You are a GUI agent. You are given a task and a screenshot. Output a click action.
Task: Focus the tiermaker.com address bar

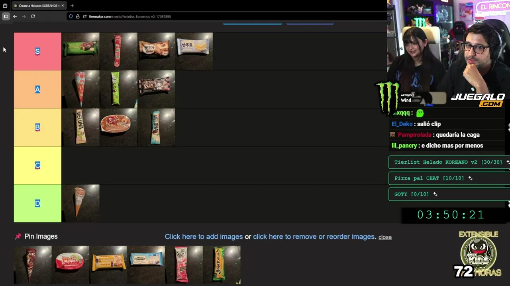[227, 16]
